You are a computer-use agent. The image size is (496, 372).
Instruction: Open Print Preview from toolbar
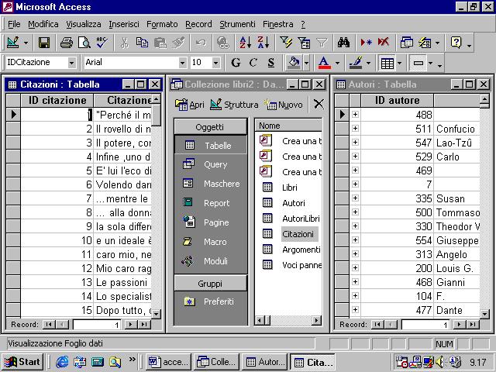pos(84,43)
